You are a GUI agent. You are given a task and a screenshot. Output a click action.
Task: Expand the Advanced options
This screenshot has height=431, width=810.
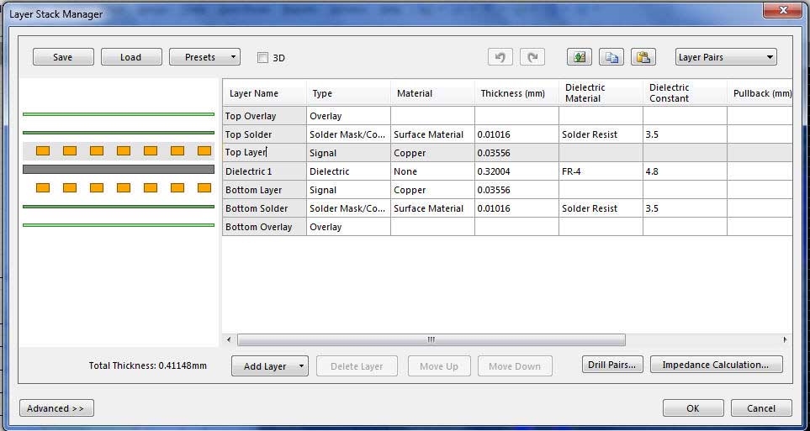[x=56, y=408]
